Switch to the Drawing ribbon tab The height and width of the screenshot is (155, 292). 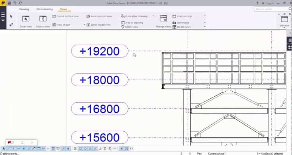24,9
